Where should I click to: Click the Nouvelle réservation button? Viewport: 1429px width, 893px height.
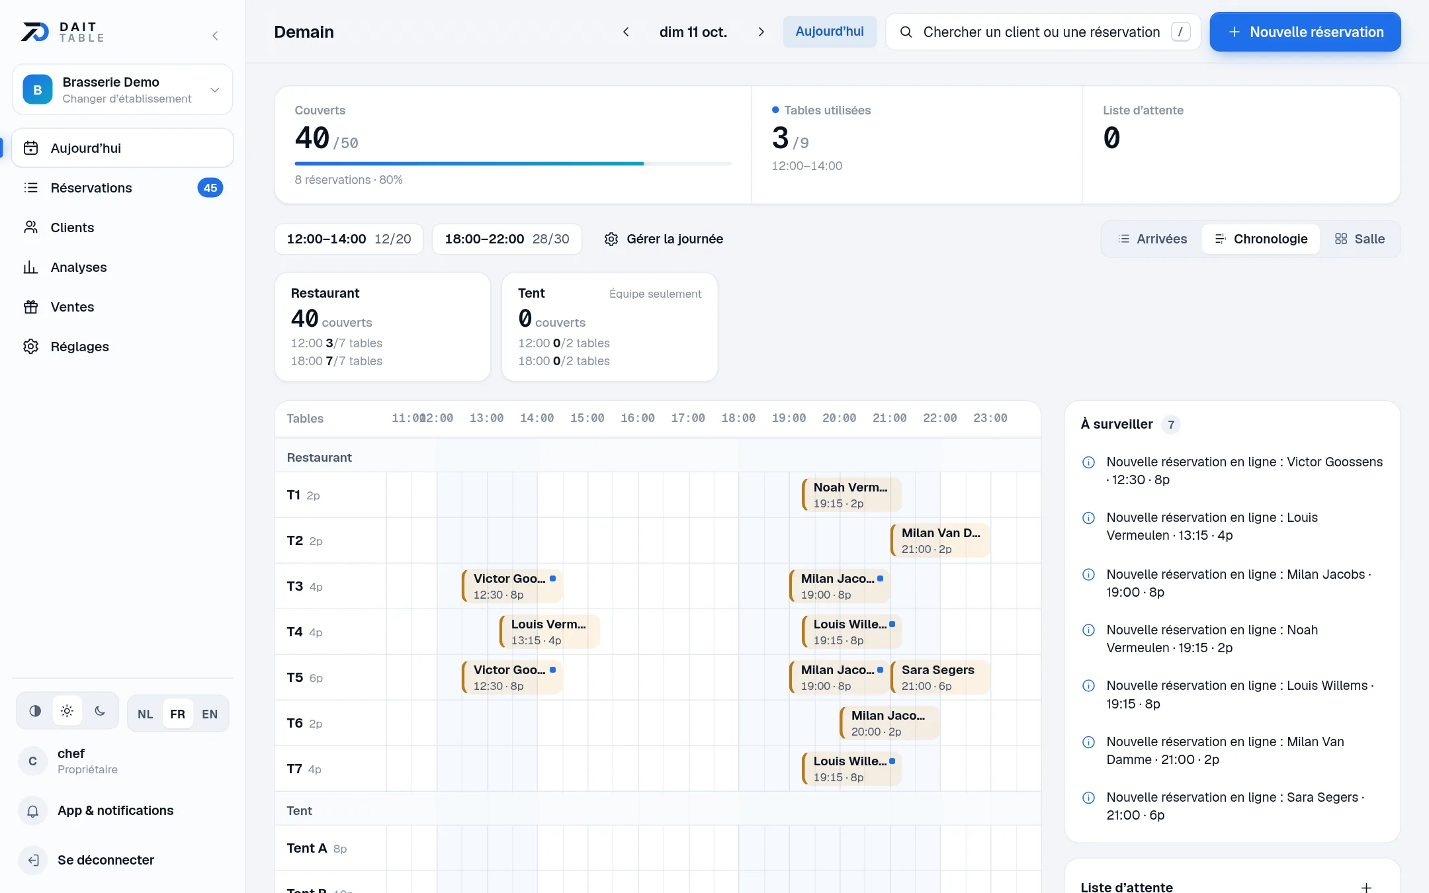coord(1305,32)
